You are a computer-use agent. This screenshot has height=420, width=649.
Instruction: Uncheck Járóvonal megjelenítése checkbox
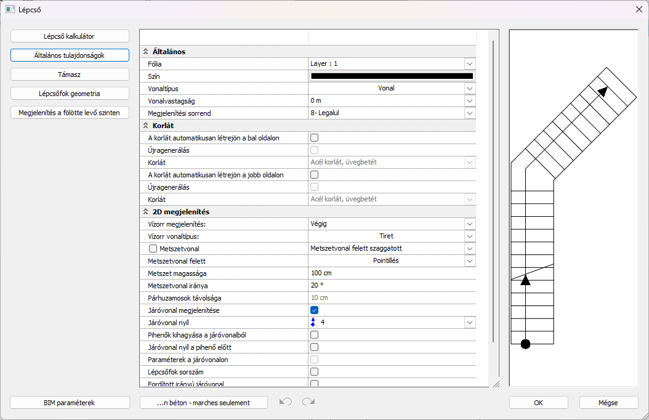click(x=314, y=310)
